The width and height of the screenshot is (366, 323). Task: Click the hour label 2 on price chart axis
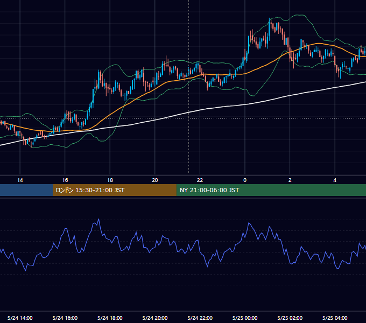pos(290,180)
